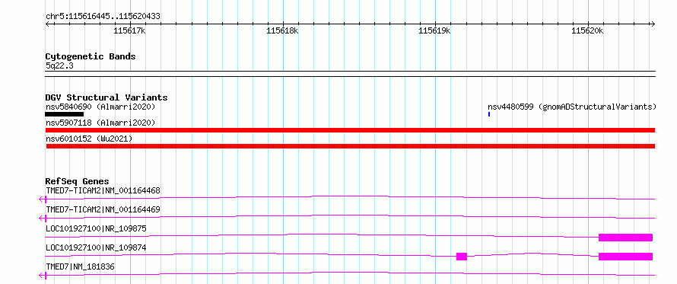Open gene label TMED7-TICAM2|NM_001164469

pos(103,209)
